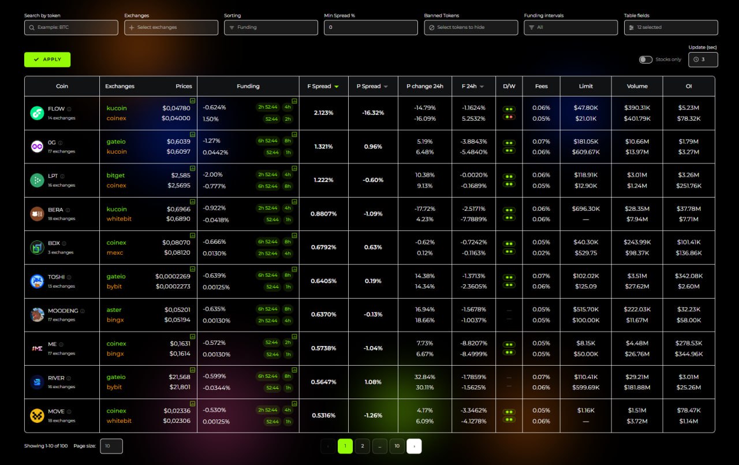Click the kucoin exchange link in the FLOW row
Image resolution: width=739 pixels, height=465 pixels.
[x=116, y=108]
